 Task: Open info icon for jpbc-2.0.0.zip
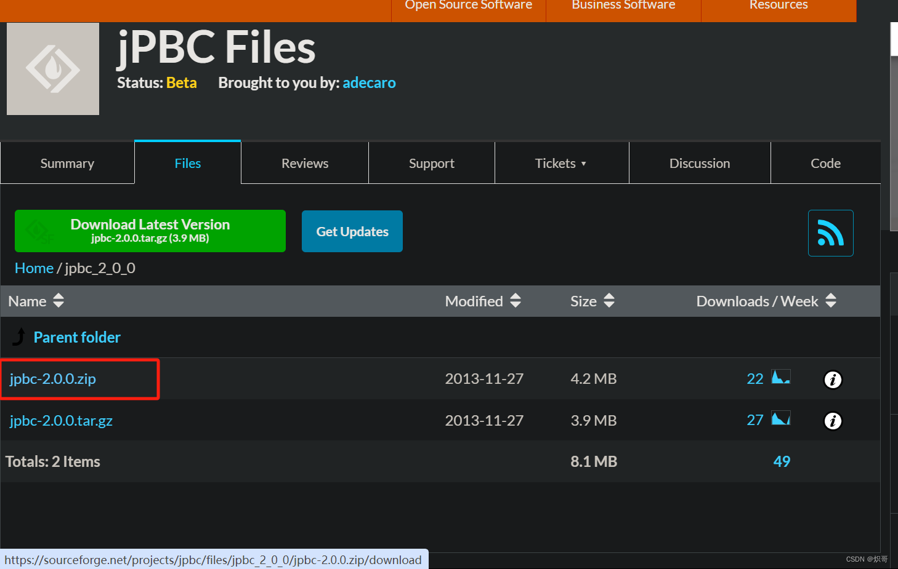[832, 380]
